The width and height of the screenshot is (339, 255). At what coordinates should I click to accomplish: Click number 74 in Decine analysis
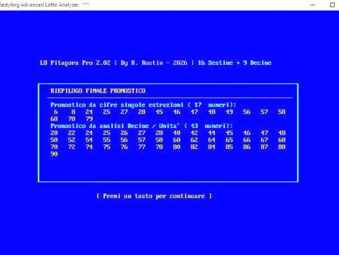tap(89, 147)
